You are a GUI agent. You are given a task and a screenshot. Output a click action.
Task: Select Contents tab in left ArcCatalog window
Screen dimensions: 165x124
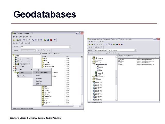pyautogui.click(x=45, y=54)
